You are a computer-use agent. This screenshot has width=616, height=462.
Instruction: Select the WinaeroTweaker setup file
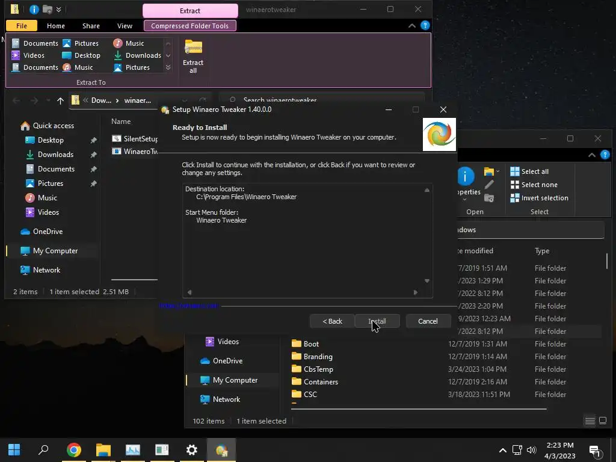(x=135, y=151)
